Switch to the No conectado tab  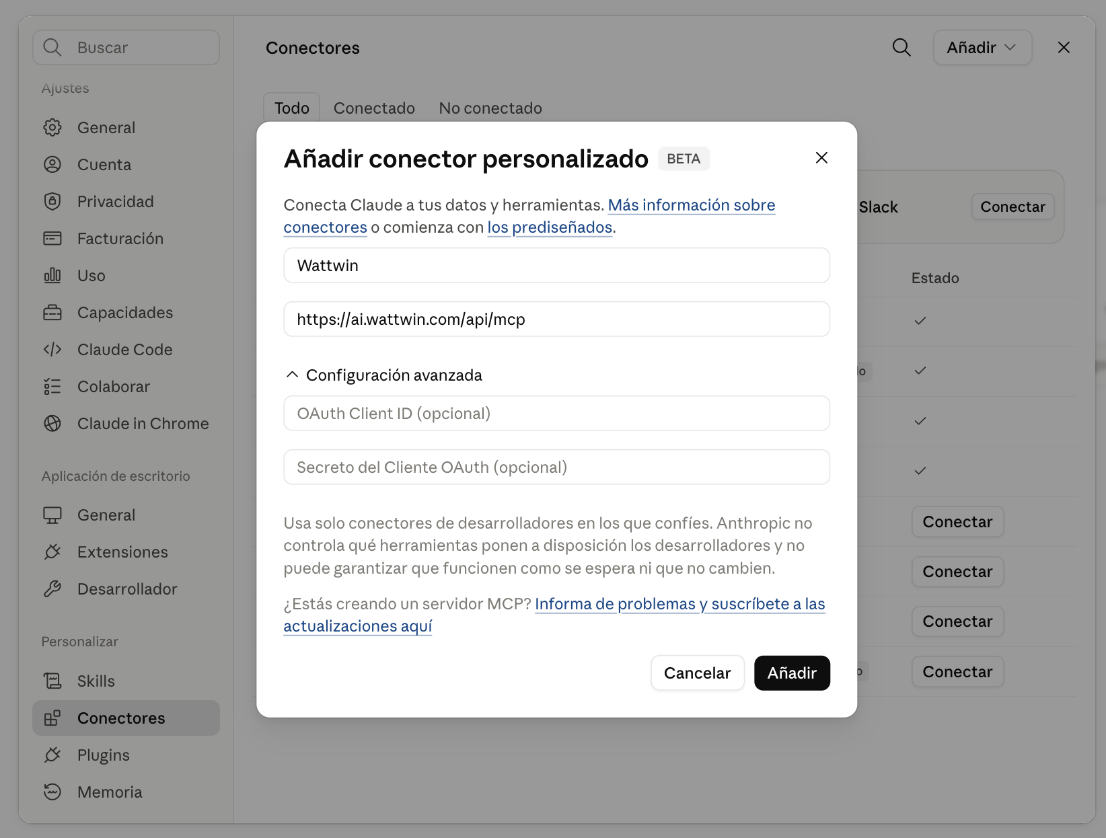tap(490, 108)
